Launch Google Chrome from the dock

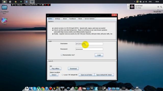pos(43,89)
